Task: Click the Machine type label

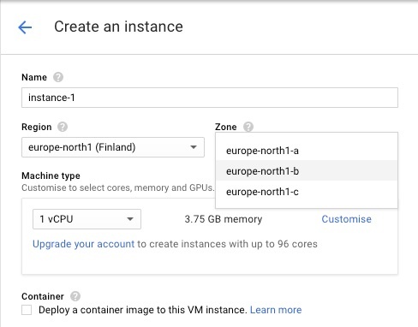Action: click(x=51, y=175)
